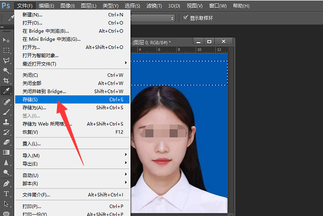The image size is (323, 216).
Task: Choose 打开为... menu entry
Action: click(x=72, y=47)
